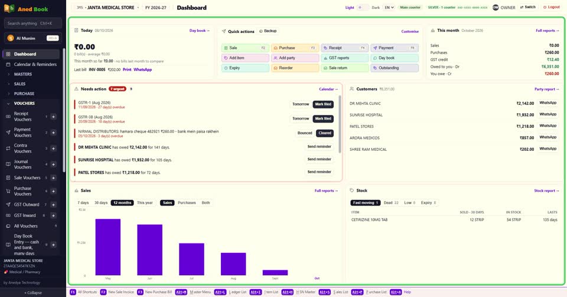Click the Search anything field

33,23
